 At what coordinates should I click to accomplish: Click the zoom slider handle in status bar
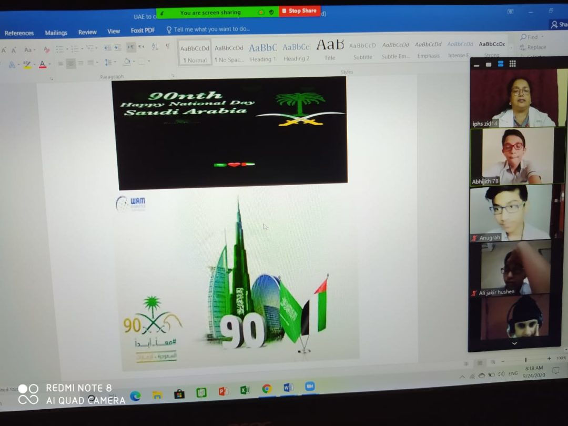[525, 360]
